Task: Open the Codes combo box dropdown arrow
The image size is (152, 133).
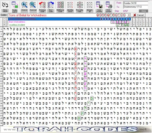Action: click(x=129, y=15)
